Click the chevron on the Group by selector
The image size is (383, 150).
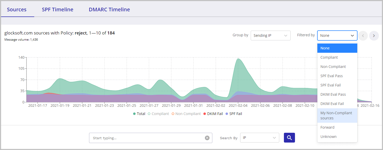point(286,36)
